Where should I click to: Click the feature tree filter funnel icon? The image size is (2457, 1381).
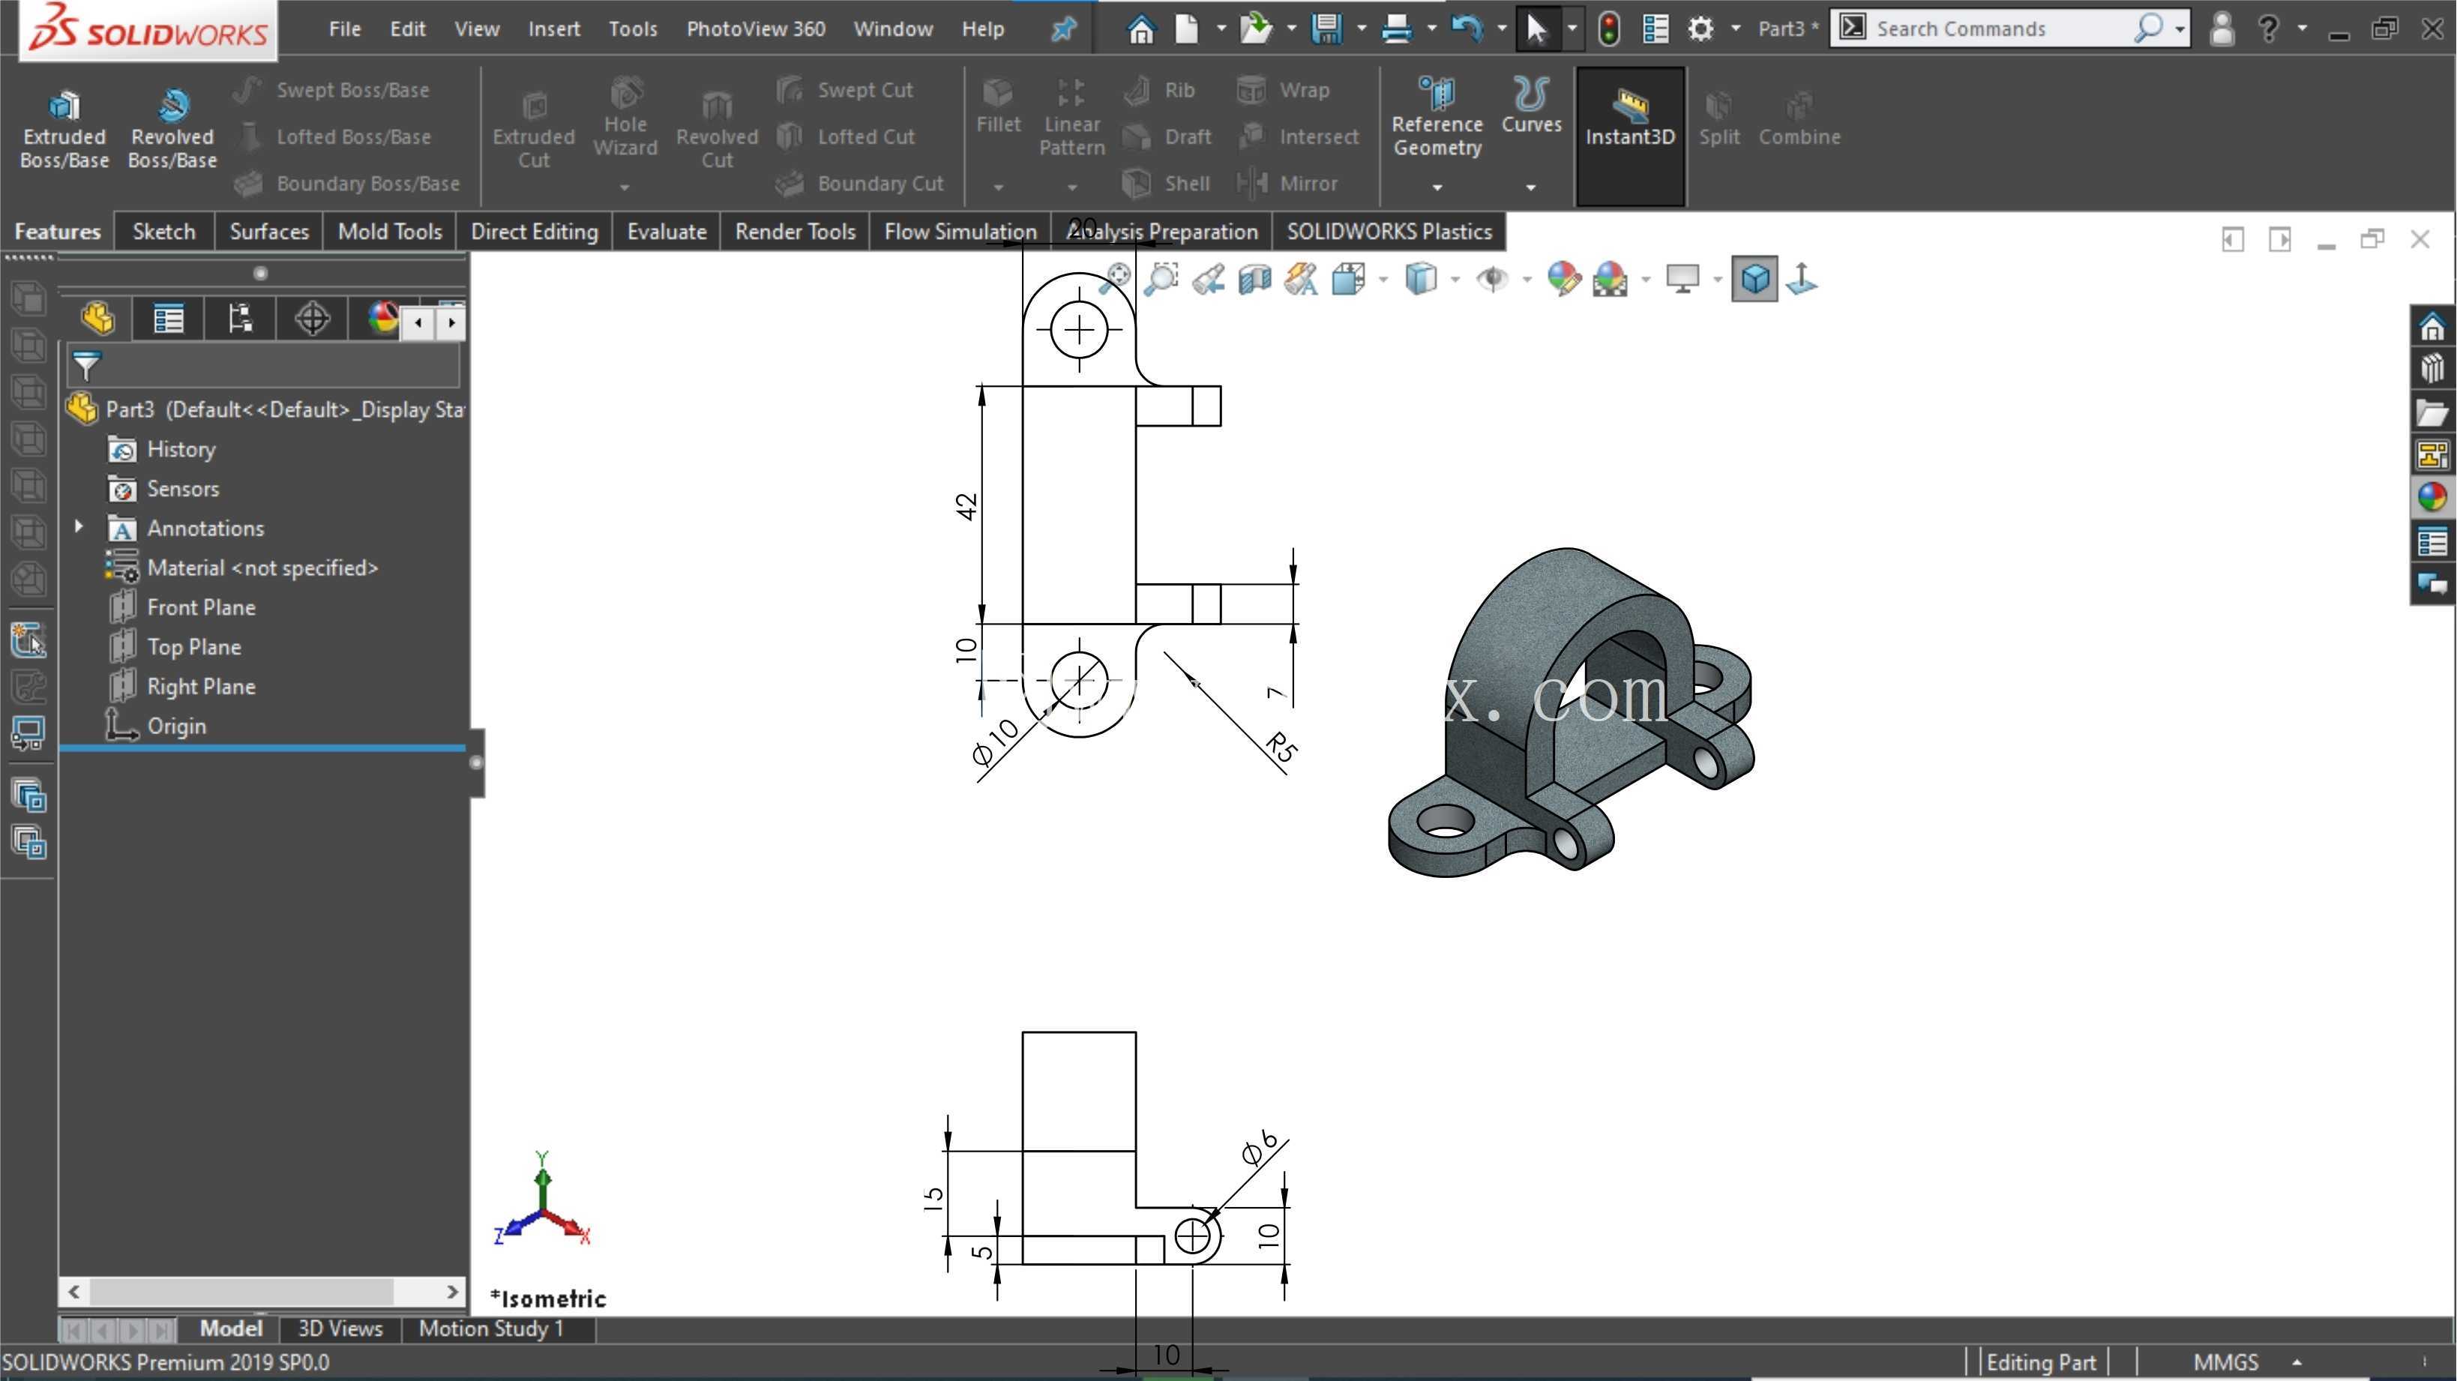(87, 365)
